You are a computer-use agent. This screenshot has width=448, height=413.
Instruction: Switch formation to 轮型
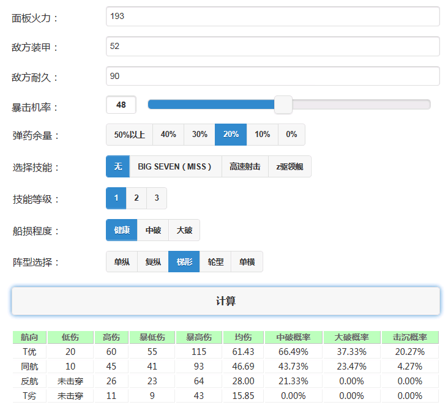tap(215, 262)
